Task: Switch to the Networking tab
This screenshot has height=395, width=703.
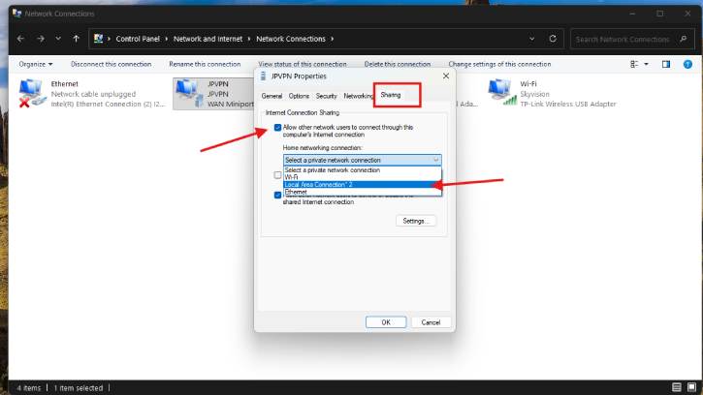Action: point(358,96)
